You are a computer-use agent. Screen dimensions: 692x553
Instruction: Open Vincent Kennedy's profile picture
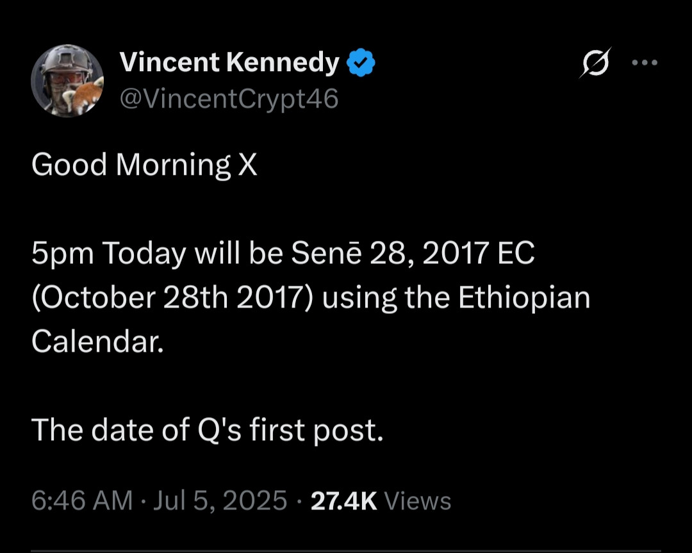[x=67, y=81]
